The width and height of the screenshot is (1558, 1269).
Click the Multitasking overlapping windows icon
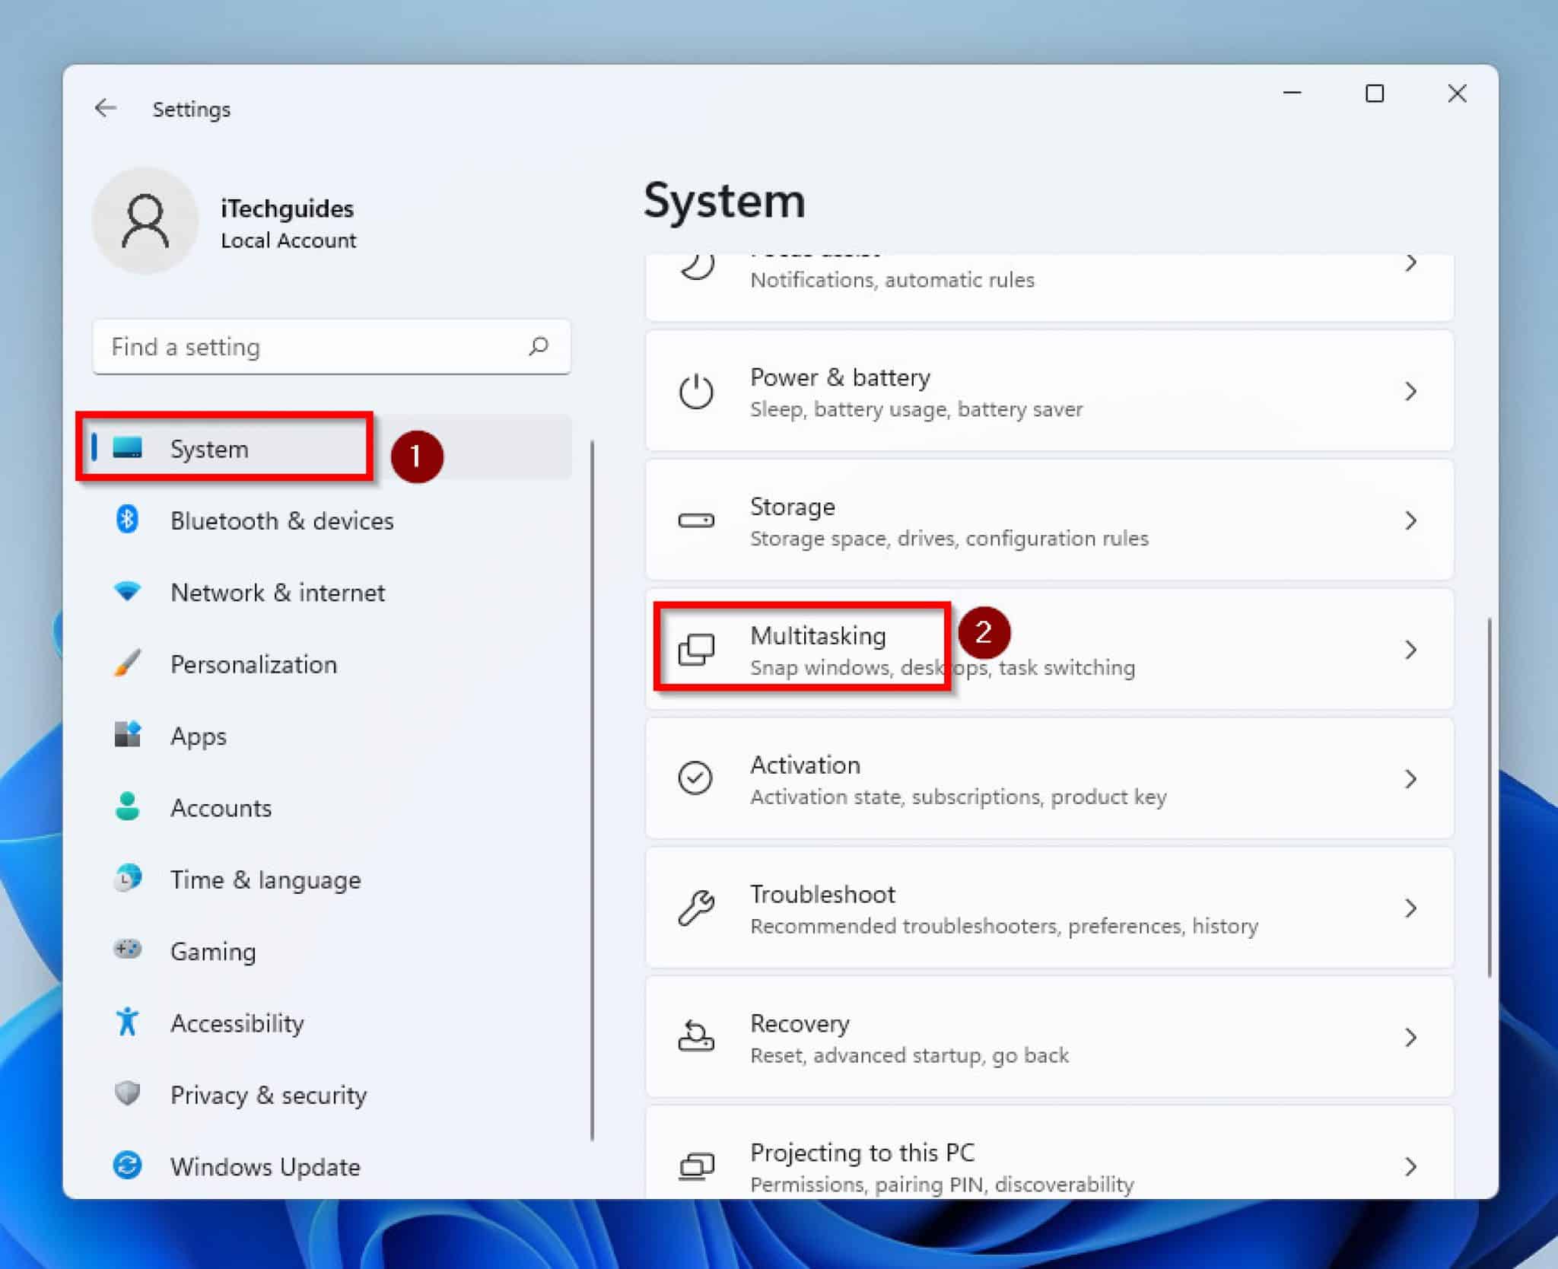click(x=695, y=650)
